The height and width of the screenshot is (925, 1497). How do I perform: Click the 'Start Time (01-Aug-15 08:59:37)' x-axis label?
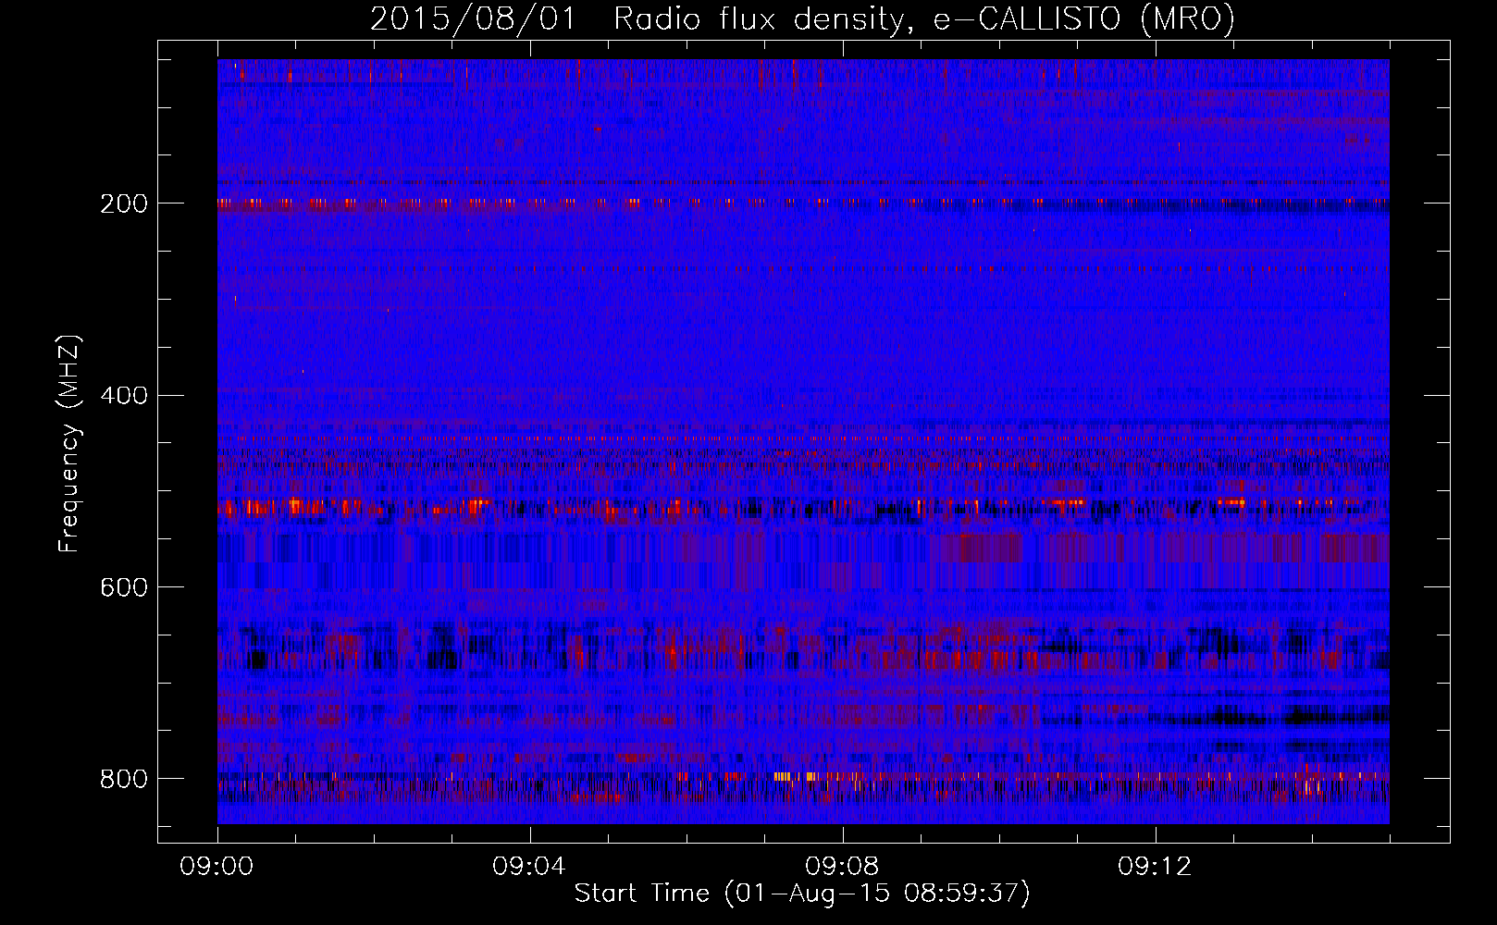tap(802, 894)
